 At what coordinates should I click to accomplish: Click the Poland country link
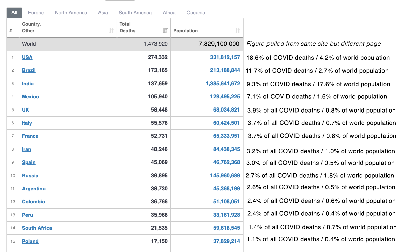pos(30,241)
